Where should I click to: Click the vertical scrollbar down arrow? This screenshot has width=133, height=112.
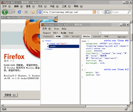pyautogui.click(x=131, y=103)
